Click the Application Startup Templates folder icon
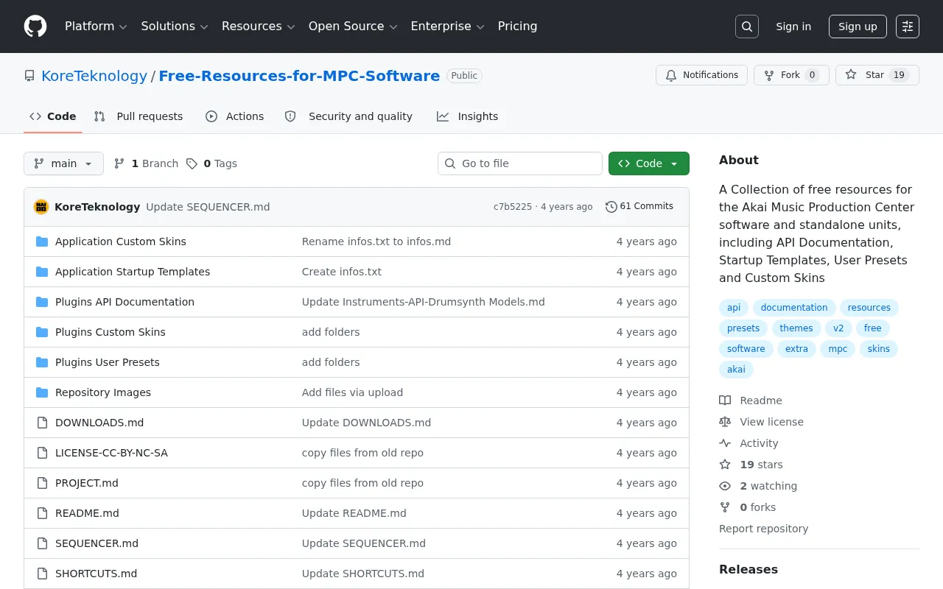The height and width of the screenshot is (589, 943). tap(42, 272)
